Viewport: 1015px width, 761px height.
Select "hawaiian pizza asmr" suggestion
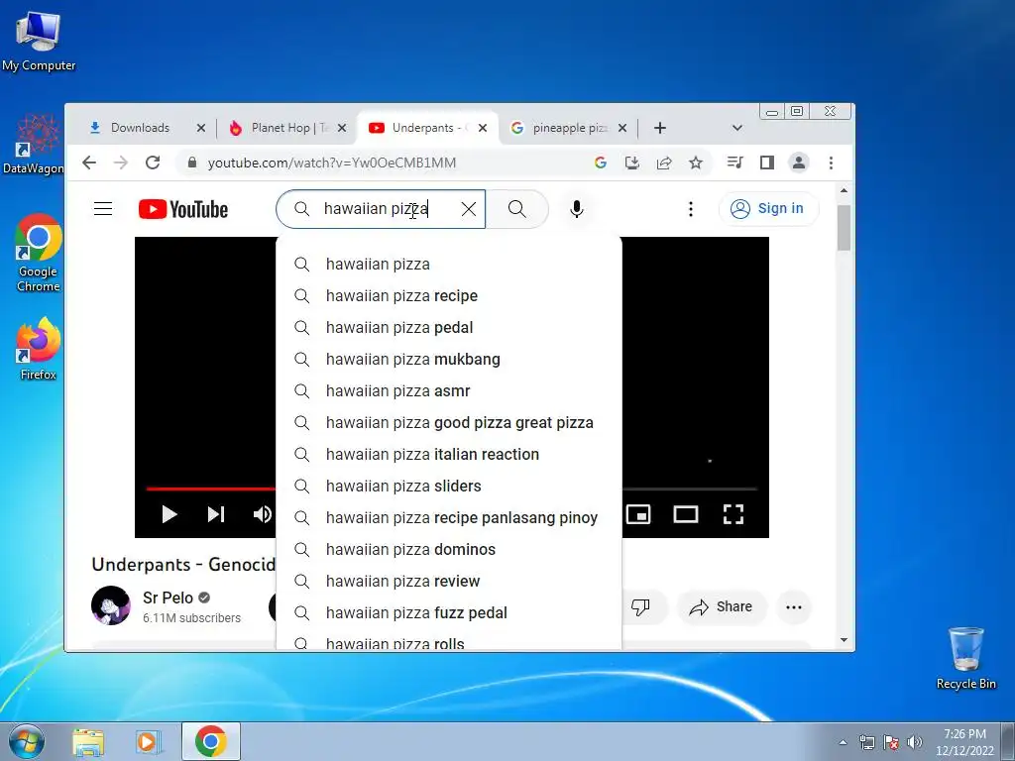coord(449,390)
